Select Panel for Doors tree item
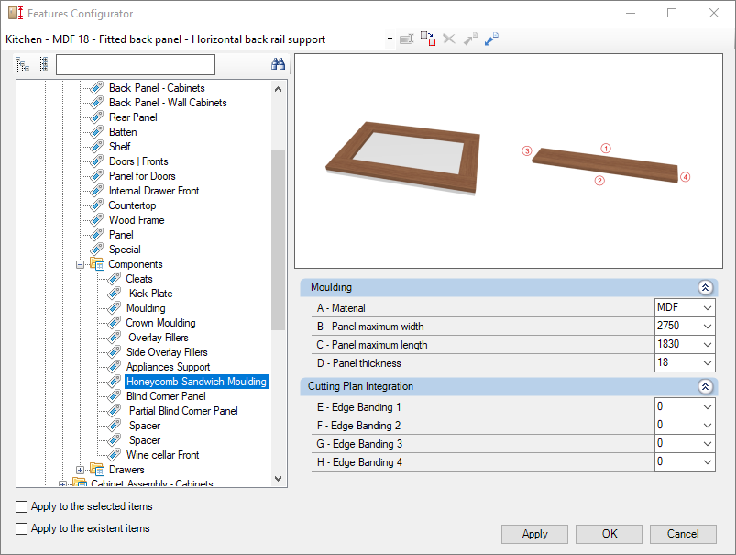The height and width of the screenshot is (555, 736). click(142, 176)
